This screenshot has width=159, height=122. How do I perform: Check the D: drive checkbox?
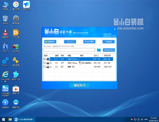coord(45,63)
